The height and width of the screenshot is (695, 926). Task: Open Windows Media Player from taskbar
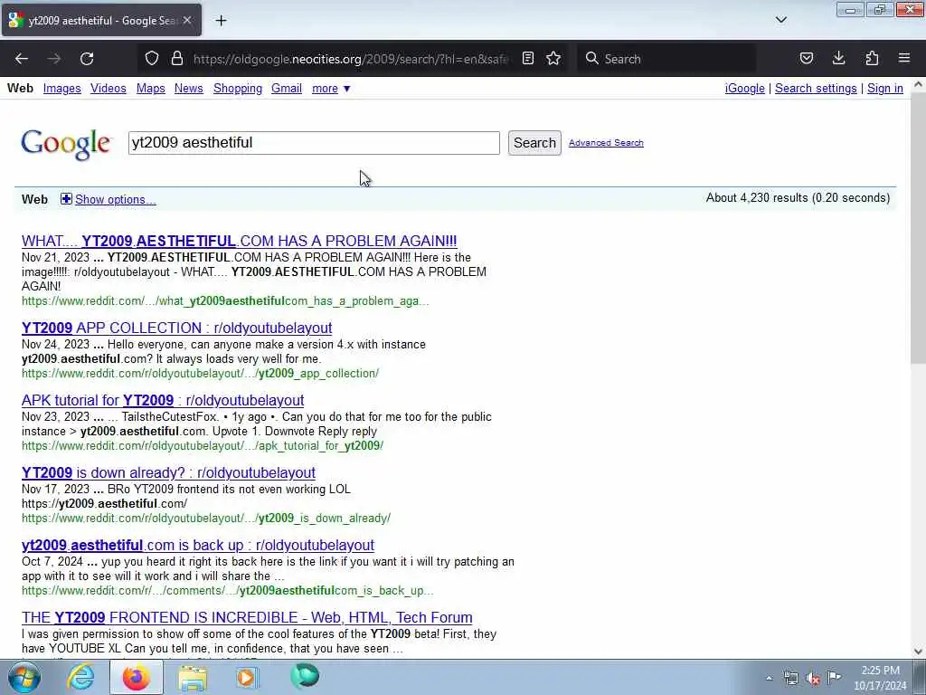pyautogui.click(x=247, y=677)
